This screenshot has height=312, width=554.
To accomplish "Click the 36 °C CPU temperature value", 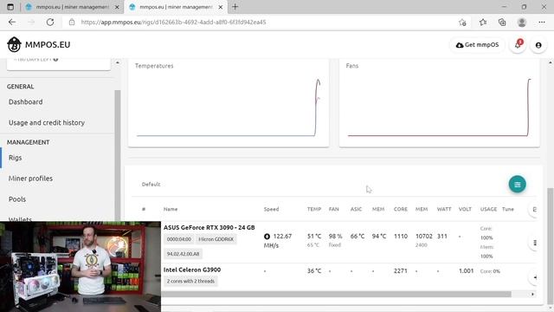I will (x=314, y=271).
